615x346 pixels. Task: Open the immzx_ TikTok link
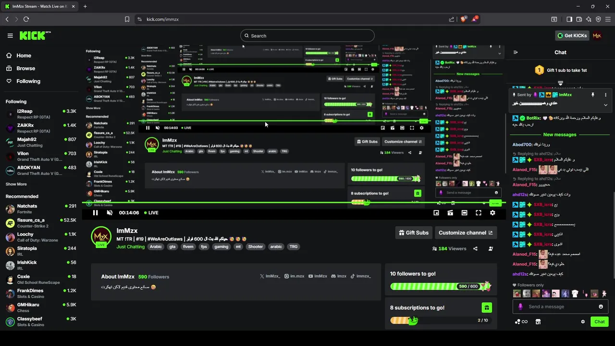point(360,276)
